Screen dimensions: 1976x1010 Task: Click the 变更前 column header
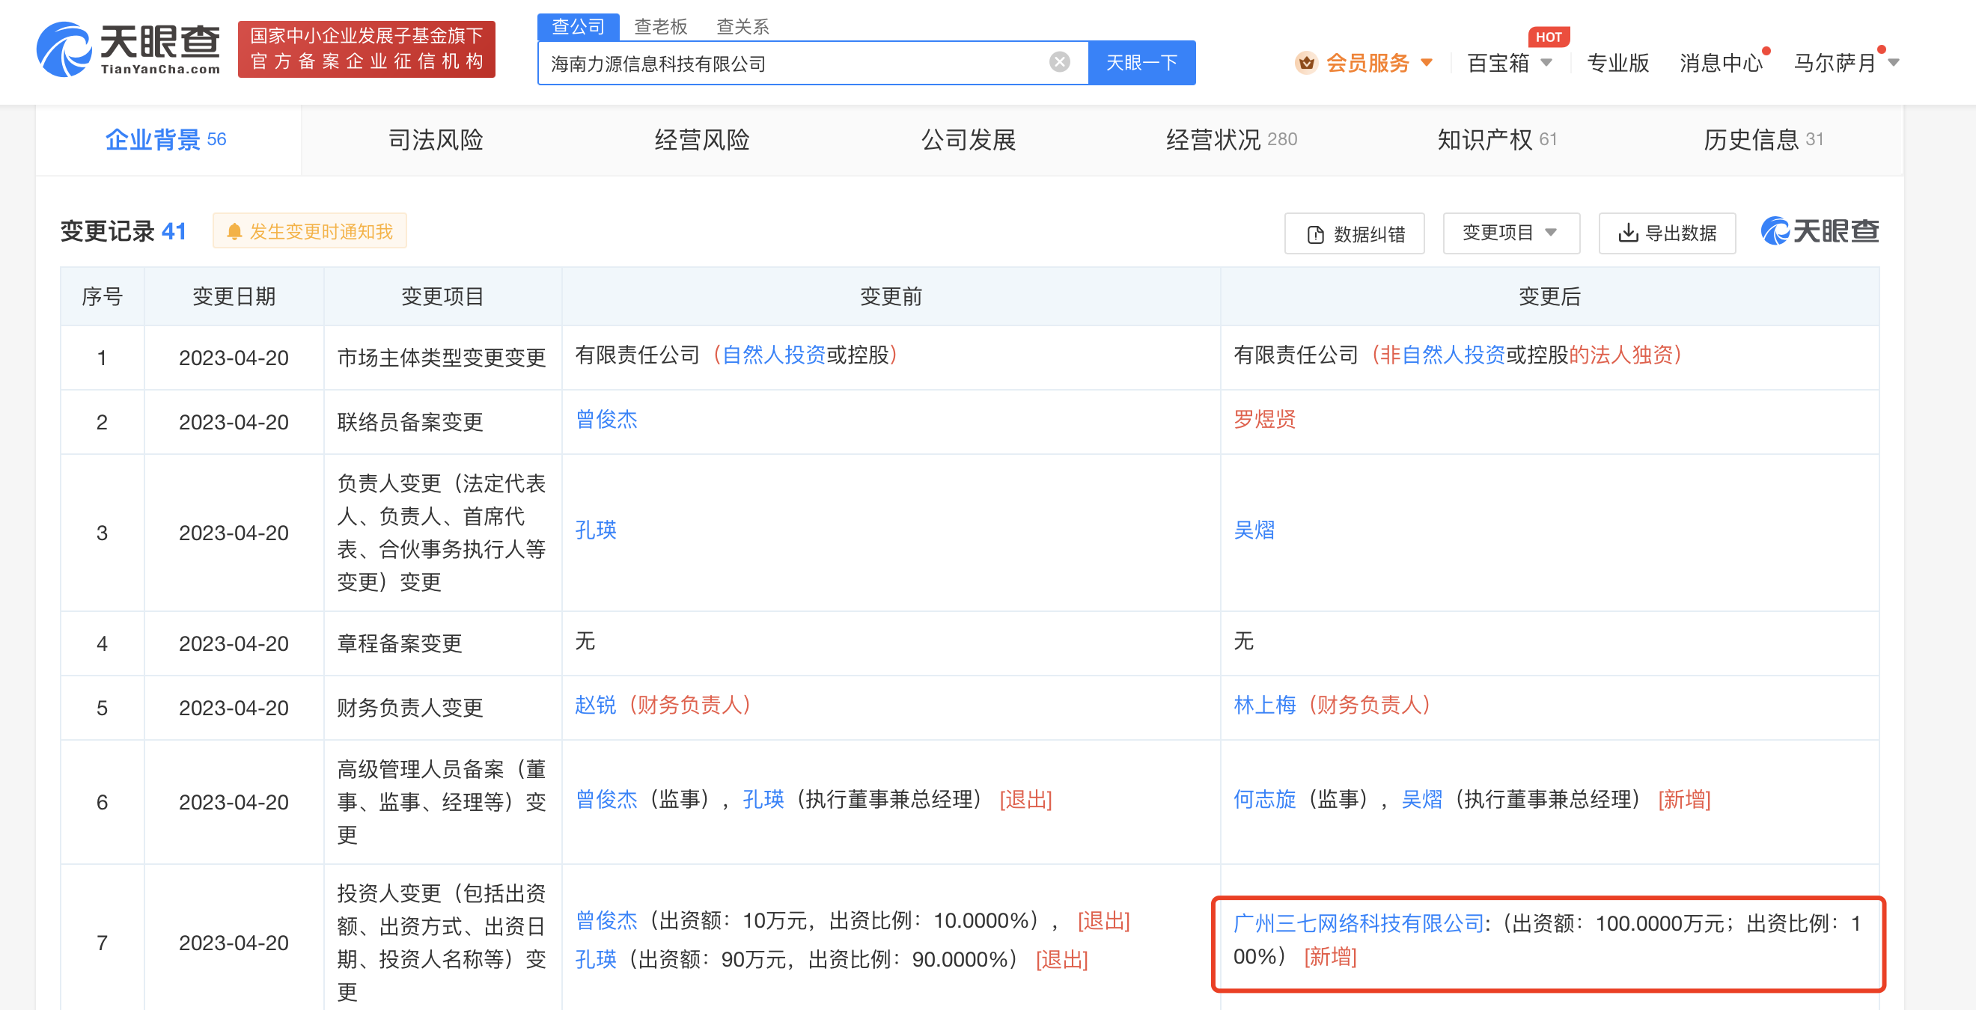[891, 297]
